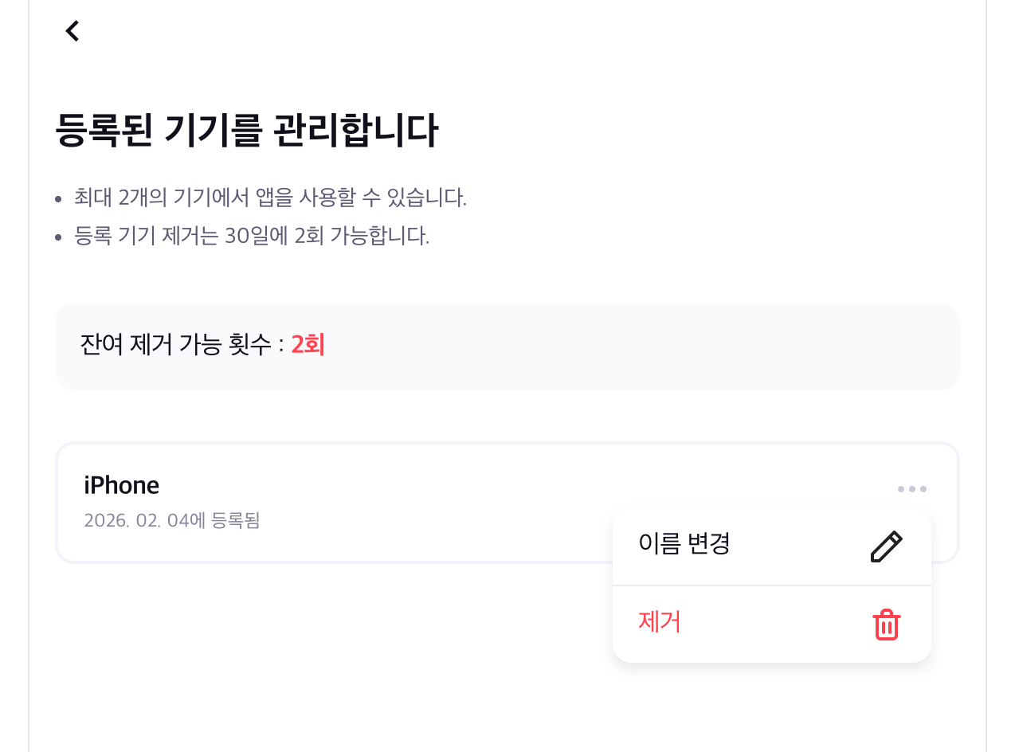
Task: Choose 이름 변경 from the context menu
Action: point(684,545)
